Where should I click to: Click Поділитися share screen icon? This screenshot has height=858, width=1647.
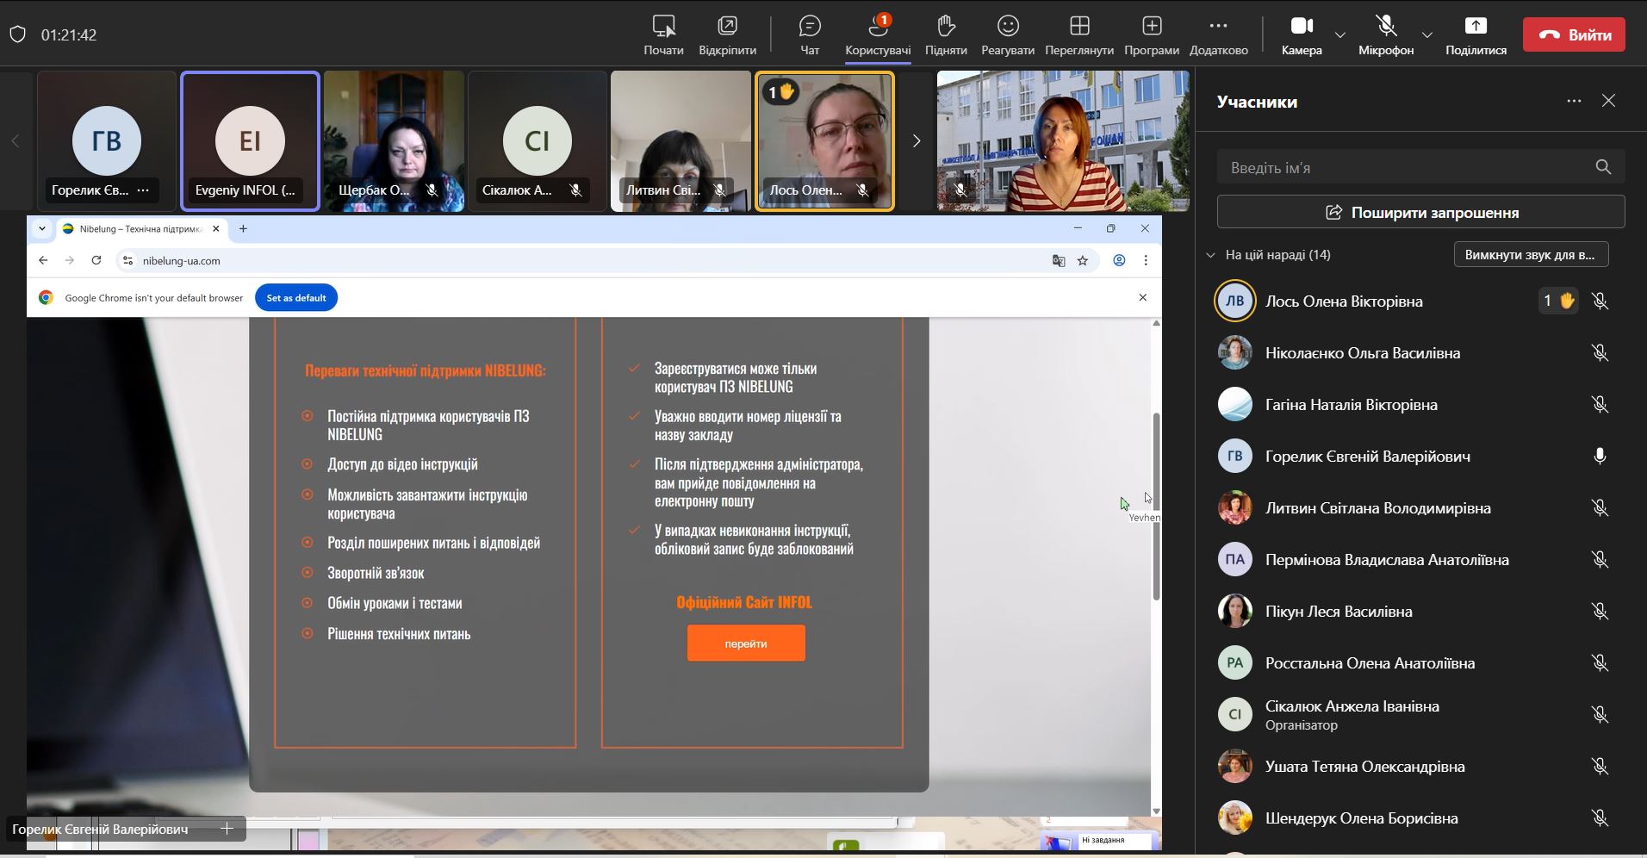pos(1476,34)
